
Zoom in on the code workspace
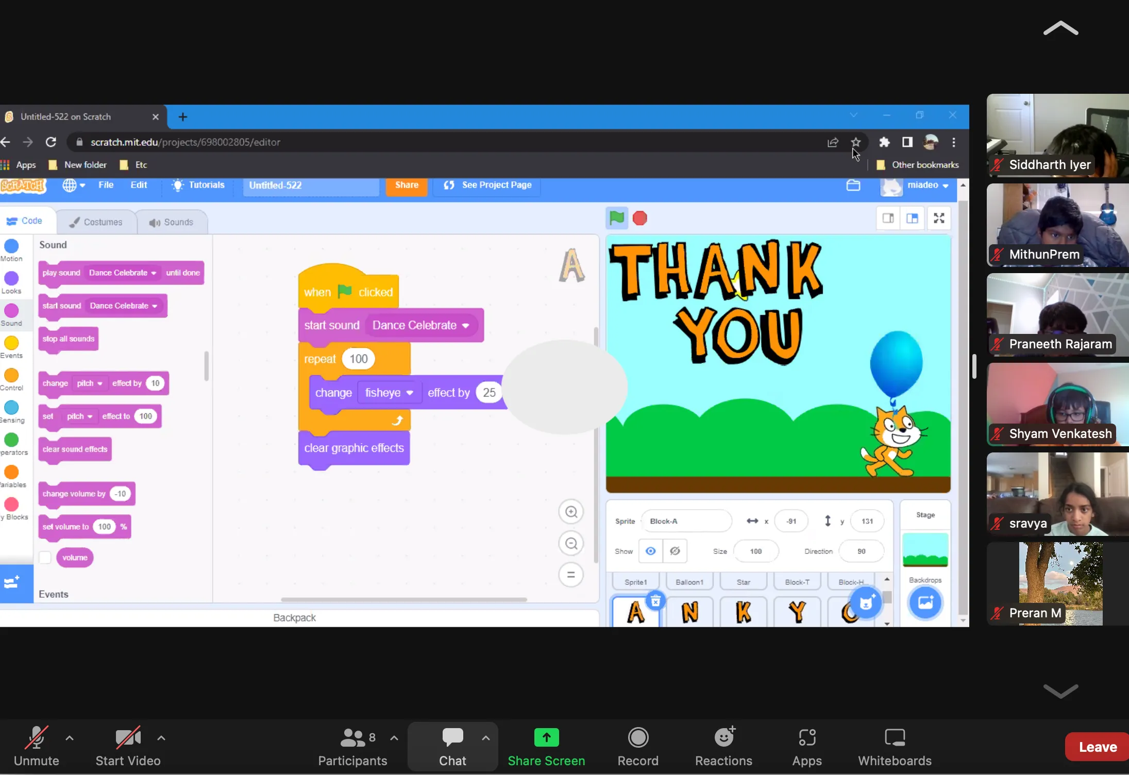571,512
